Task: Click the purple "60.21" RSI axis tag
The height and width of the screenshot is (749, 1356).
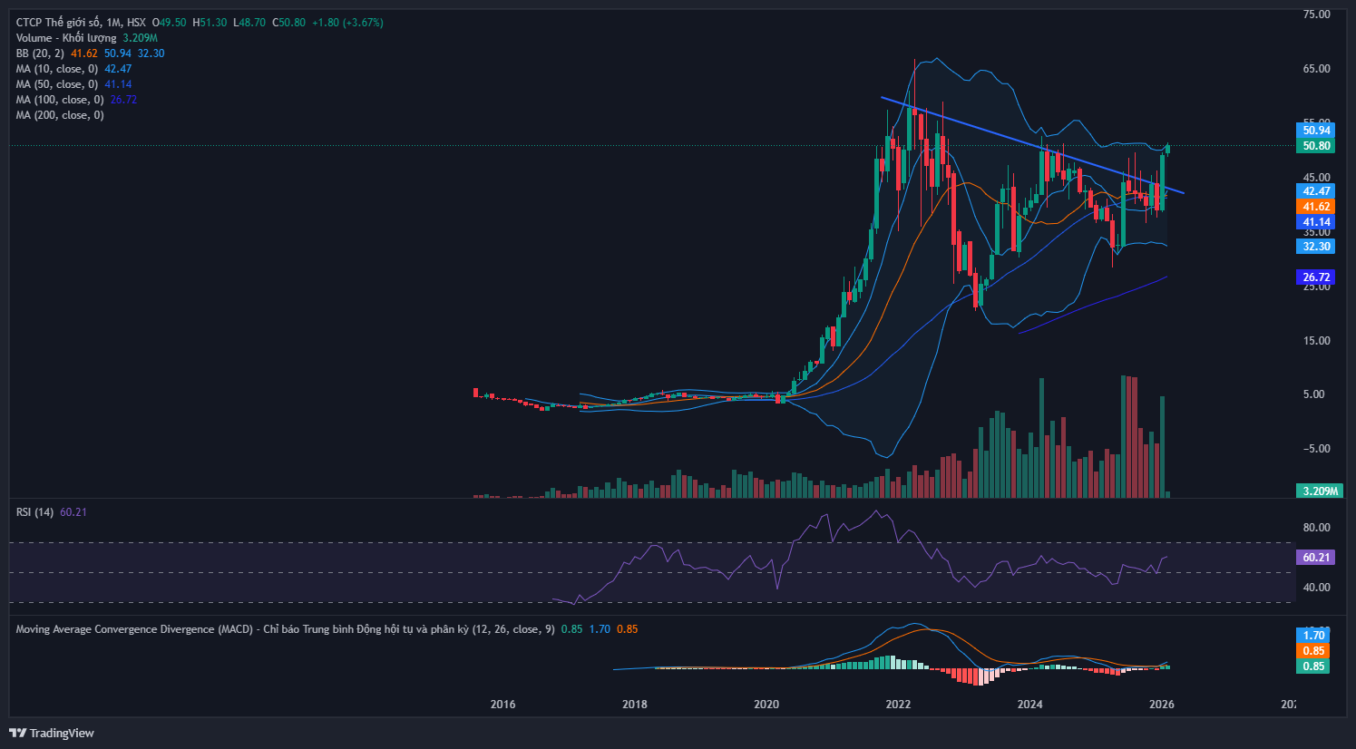Action: pyautogui.click(x=1316, y=558)
